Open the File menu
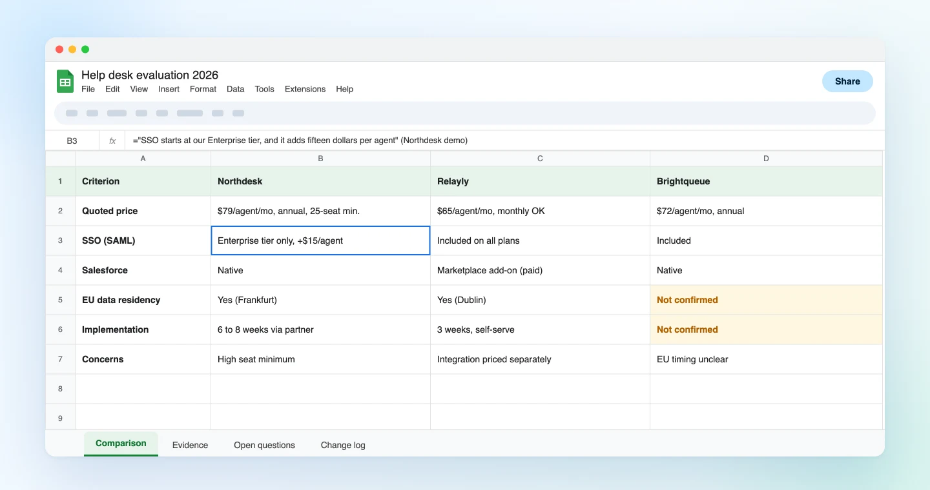The image size is (930, 490). click(88, 89)
